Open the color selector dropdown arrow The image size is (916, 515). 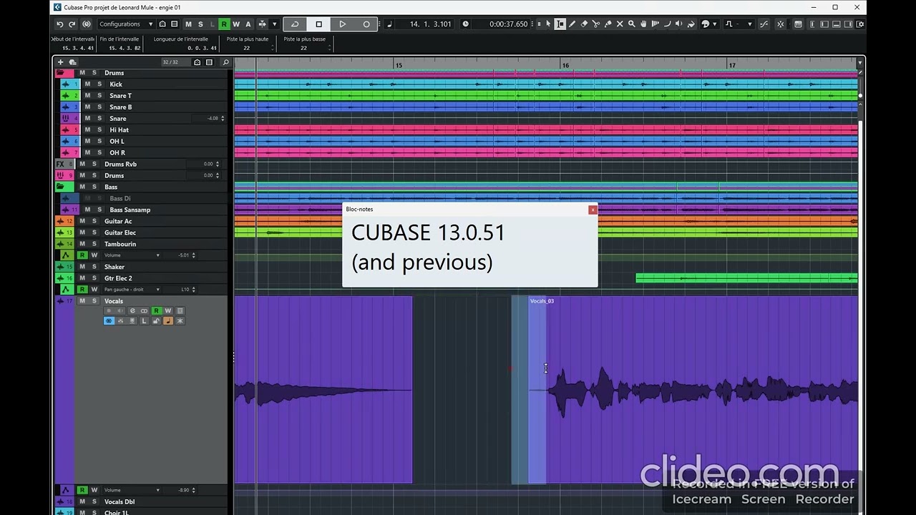(715, 24)
